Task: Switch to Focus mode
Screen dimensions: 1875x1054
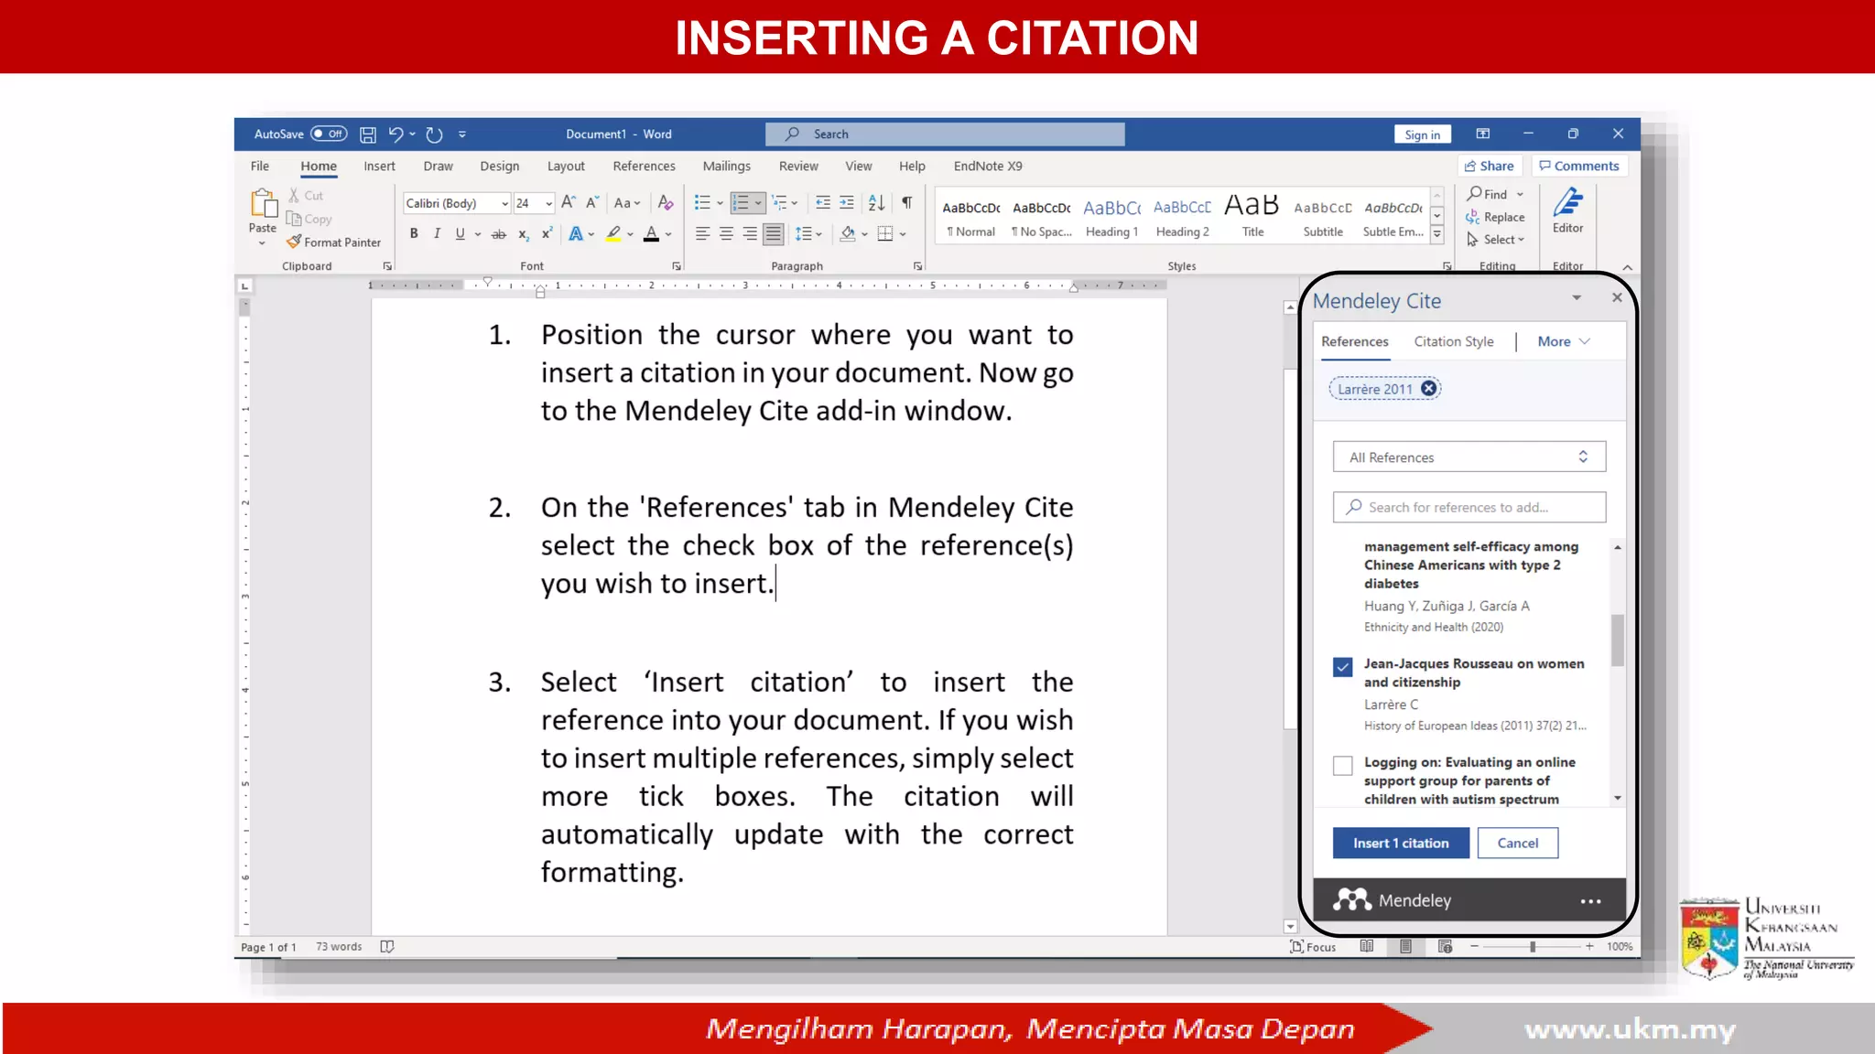Action: pyautogui.click(x=1313, y=947)
